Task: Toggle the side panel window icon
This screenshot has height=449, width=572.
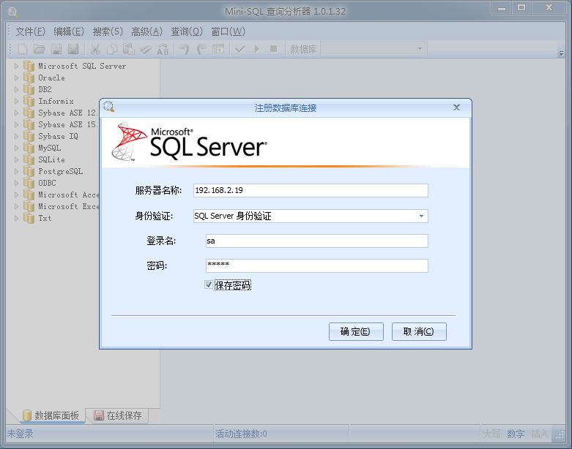Action: 218,49
